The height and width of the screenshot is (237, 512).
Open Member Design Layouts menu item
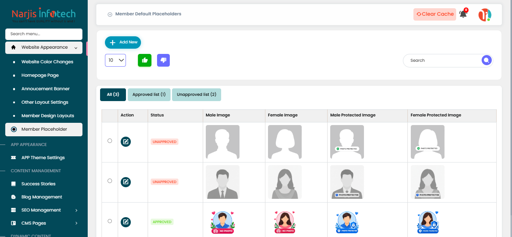48,116
